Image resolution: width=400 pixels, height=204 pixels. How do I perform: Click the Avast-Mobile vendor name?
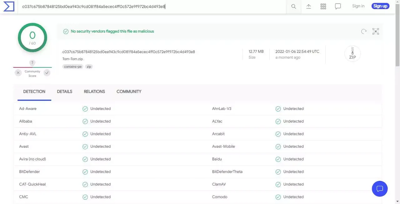tap(223, 146)
